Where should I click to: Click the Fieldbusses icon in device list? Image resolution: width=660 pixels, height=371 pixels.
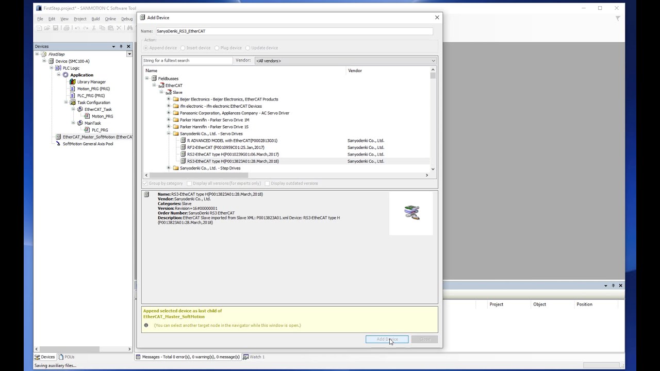(x=154, y=78)
